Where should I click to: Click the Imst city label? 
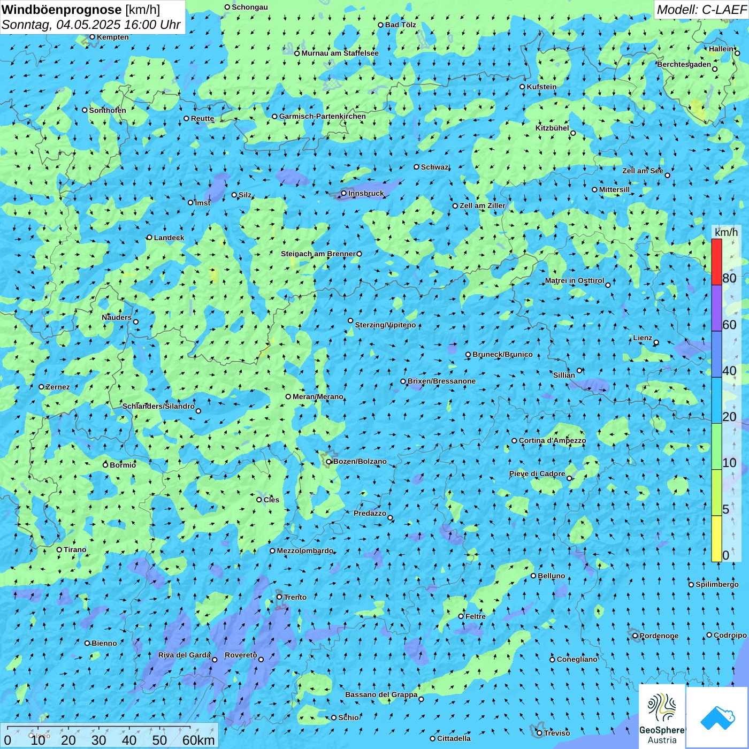tap(202, 203)
